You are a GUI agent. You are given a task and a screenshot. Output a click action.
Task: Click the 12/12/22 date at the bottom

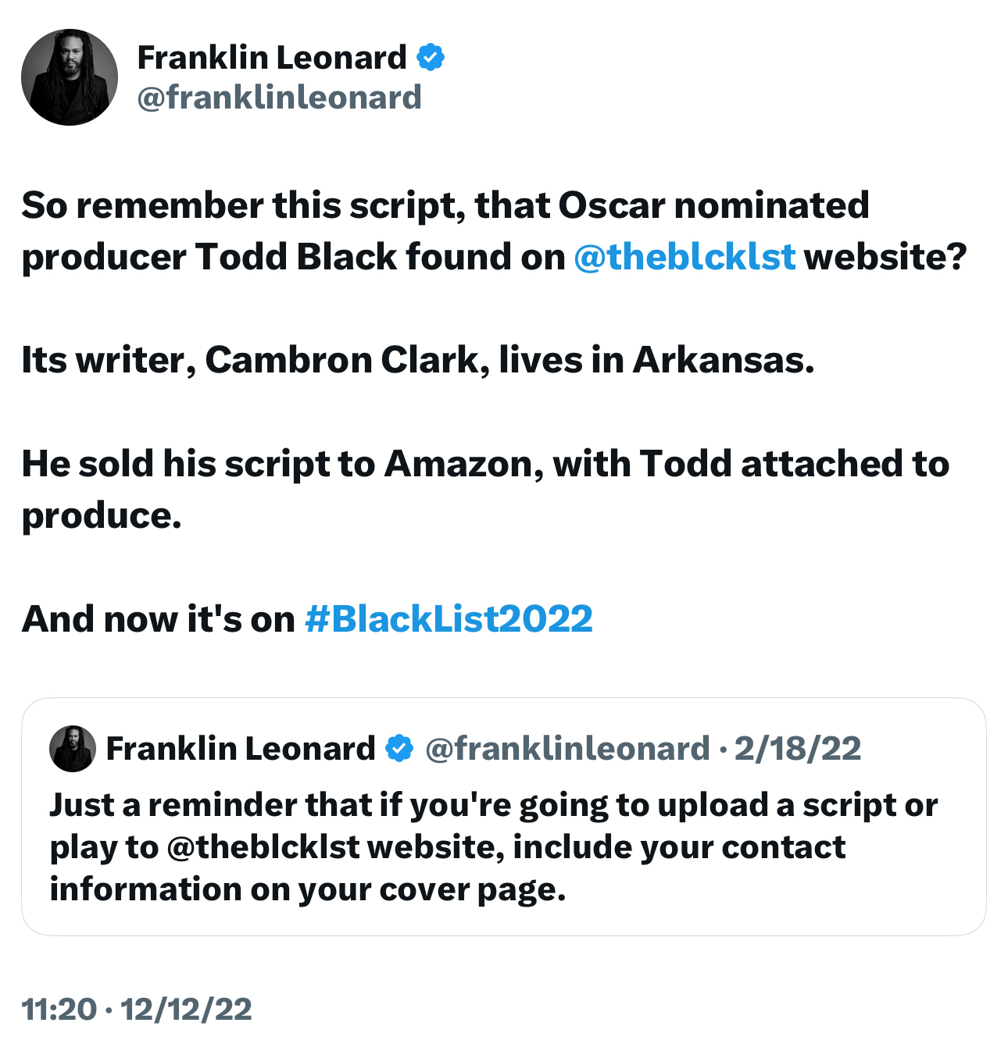point(186,1009)
